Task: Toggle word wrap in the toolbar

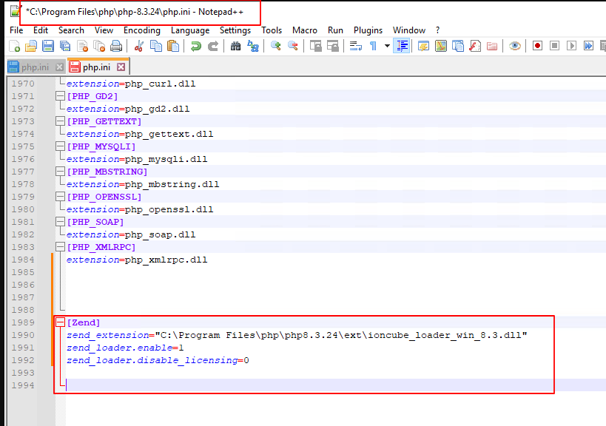Action: [355, 46]
